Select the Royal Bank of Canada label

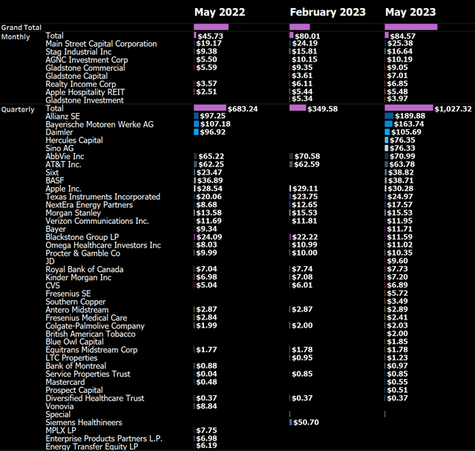pyautogui.click(x=85, y=269)
